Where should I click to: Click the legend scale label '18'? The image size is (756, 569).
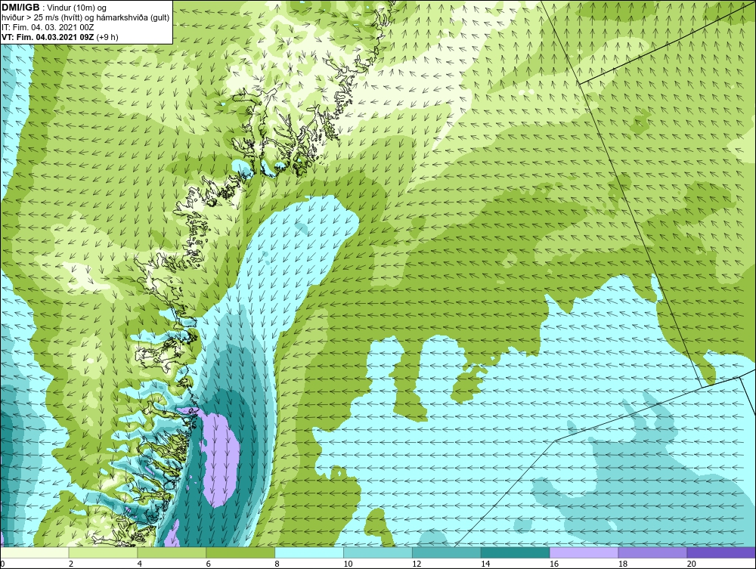(x=622, y=564)
